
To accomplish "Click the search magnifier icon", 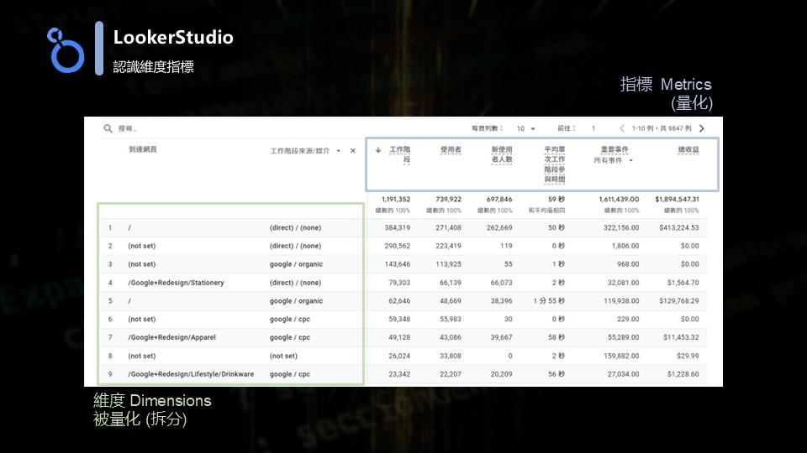I will [x=108, y=129].
